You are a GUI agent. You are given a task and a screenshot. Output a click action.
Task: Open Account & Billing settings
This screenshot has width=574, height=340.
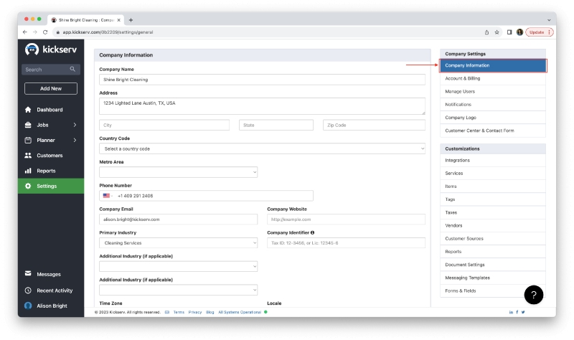point(493,78)
